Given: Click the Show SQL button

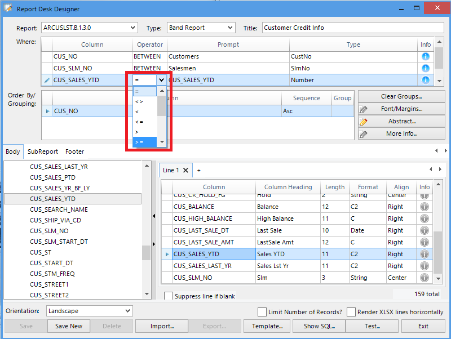Looking at the screenshot, I should pyautogui.click(x=319, y=326).
